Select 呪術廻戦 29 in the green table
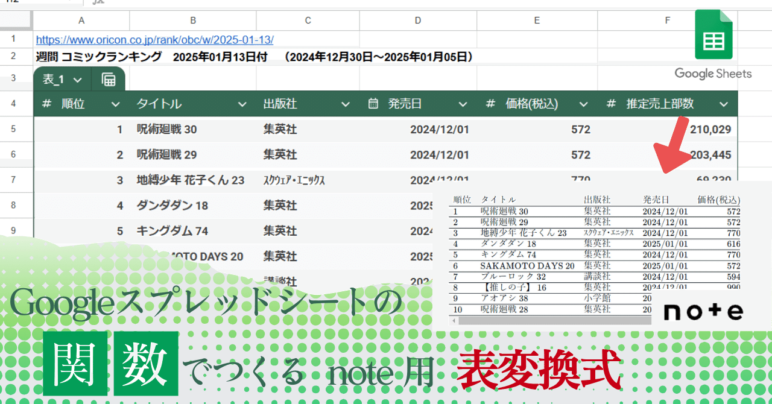 point(167,155)
